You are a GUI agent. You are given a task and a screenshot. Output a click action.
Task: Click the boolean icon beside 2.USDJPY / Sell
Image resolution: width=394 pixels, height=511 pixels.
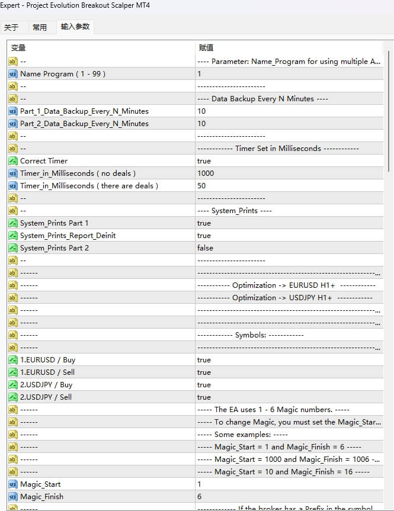(x=11, y=397)
